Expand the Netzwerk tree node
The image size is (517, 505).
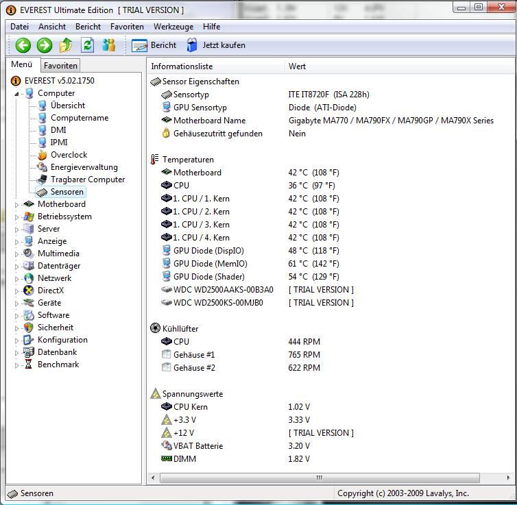point(16,279)
